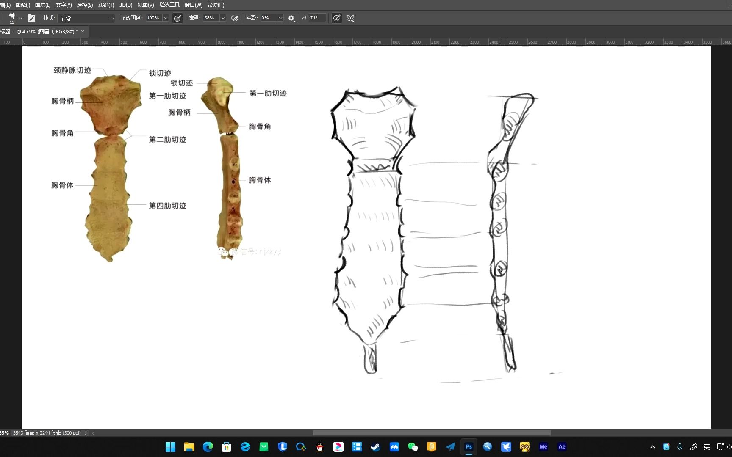
Task: Open the 3D(D) menu
Action: (x=126, y=5)
